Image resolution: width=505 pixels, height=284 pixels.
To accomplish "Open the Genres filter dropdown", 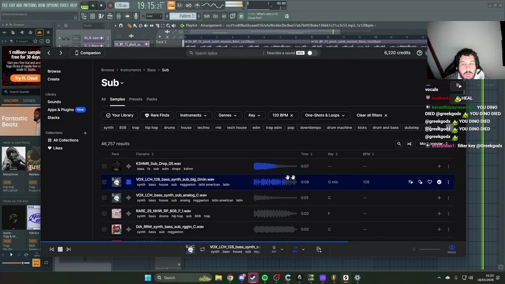I will [x=227, y=115].
